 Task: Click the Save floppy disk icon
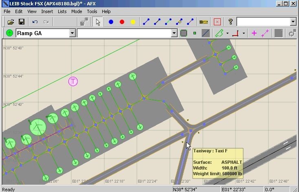coord(22,22)
